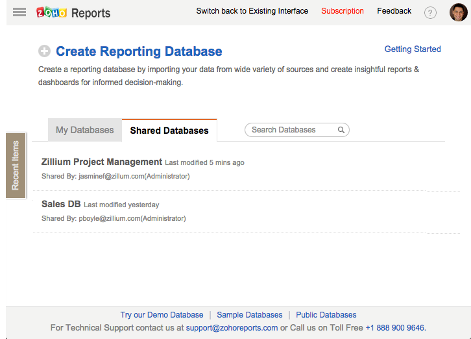The image size is (471, 339).
Task: Open the Sample Databases link
Action: [250, 315]
